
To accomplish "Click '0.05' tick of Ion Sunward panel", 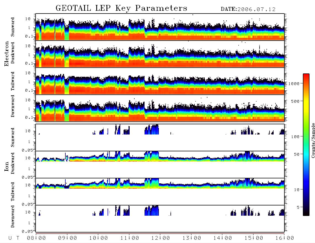I will coord(27,150).
